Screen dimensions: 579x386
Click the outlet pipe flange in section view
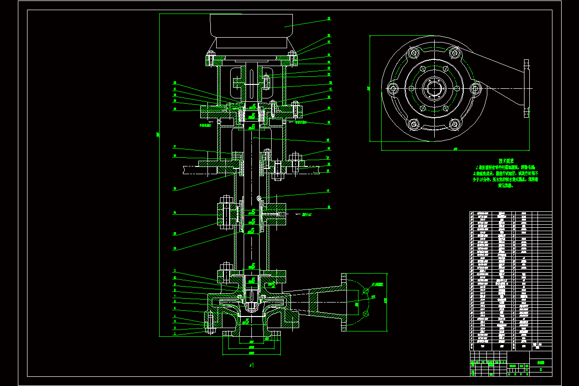tap(344, 303)
